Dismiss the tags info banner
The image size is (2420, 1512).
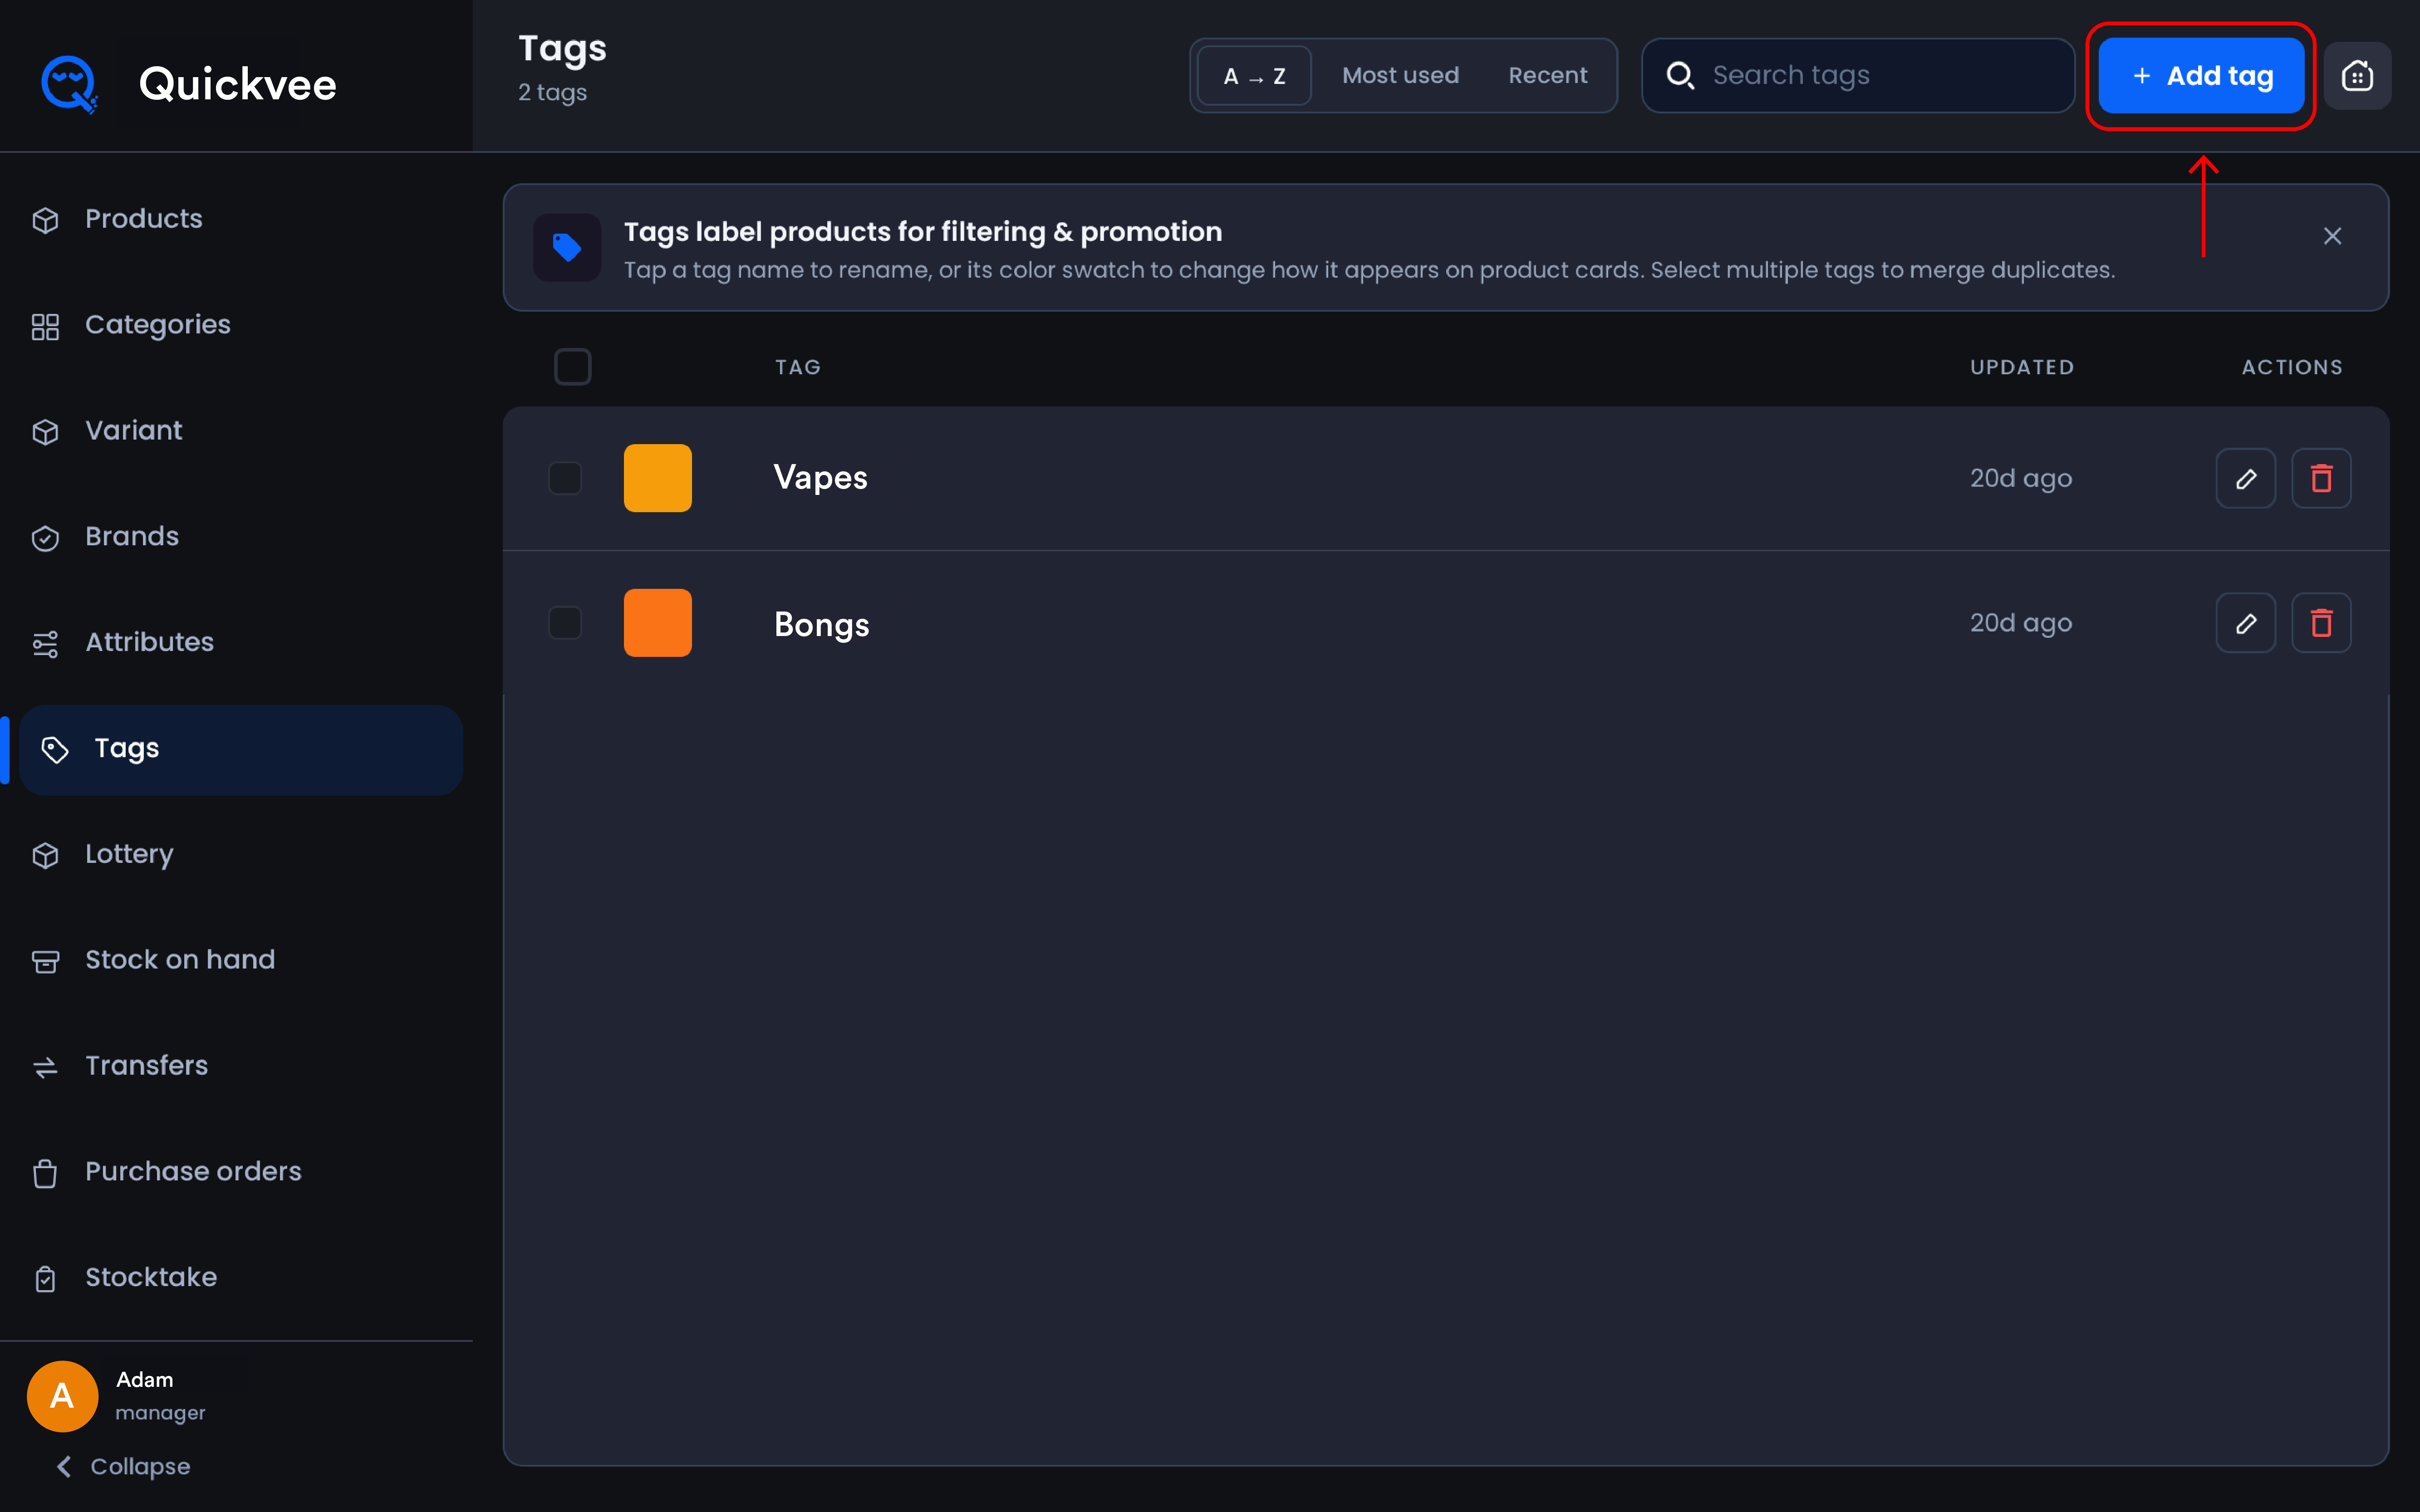pyautogui.click(x=2332, y=236)
